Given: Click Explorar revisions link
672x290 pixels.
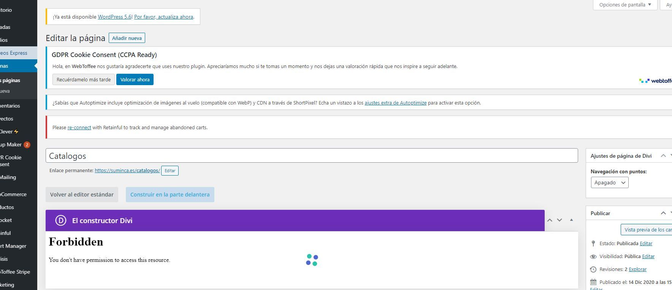Looking at the screenshot, I should [637, 269].
